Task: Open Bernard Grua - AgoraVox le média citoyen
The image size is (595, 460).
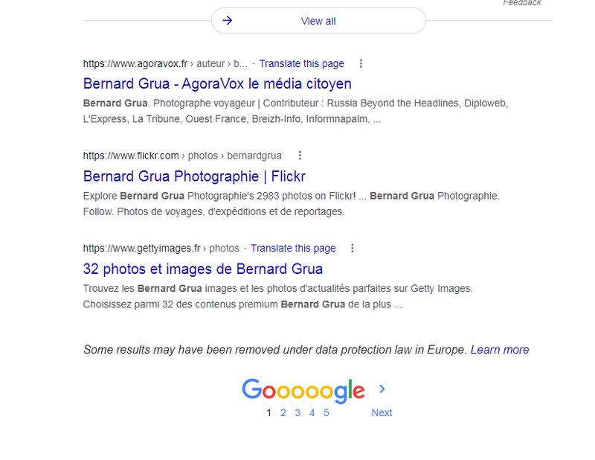Action: [217, 83]
